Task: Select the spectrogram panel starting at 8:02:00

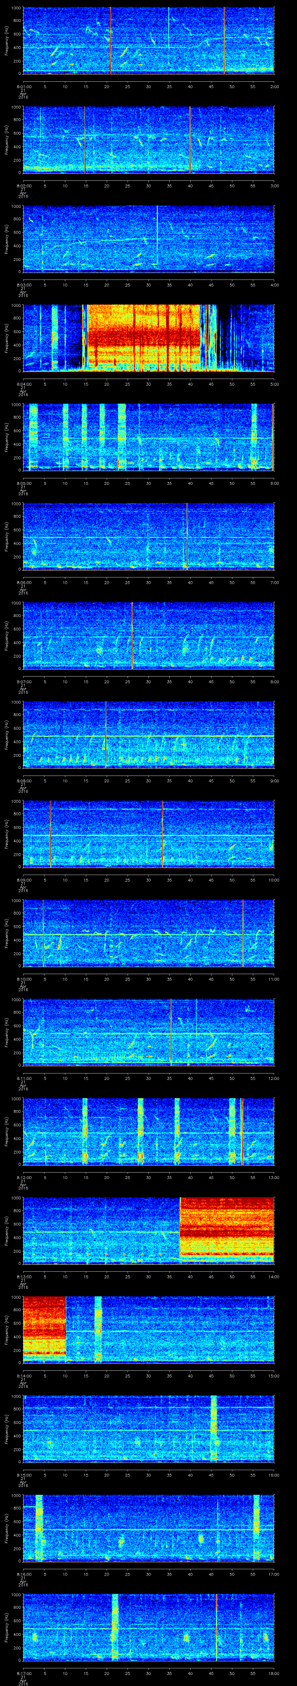Action: [148, 139]
